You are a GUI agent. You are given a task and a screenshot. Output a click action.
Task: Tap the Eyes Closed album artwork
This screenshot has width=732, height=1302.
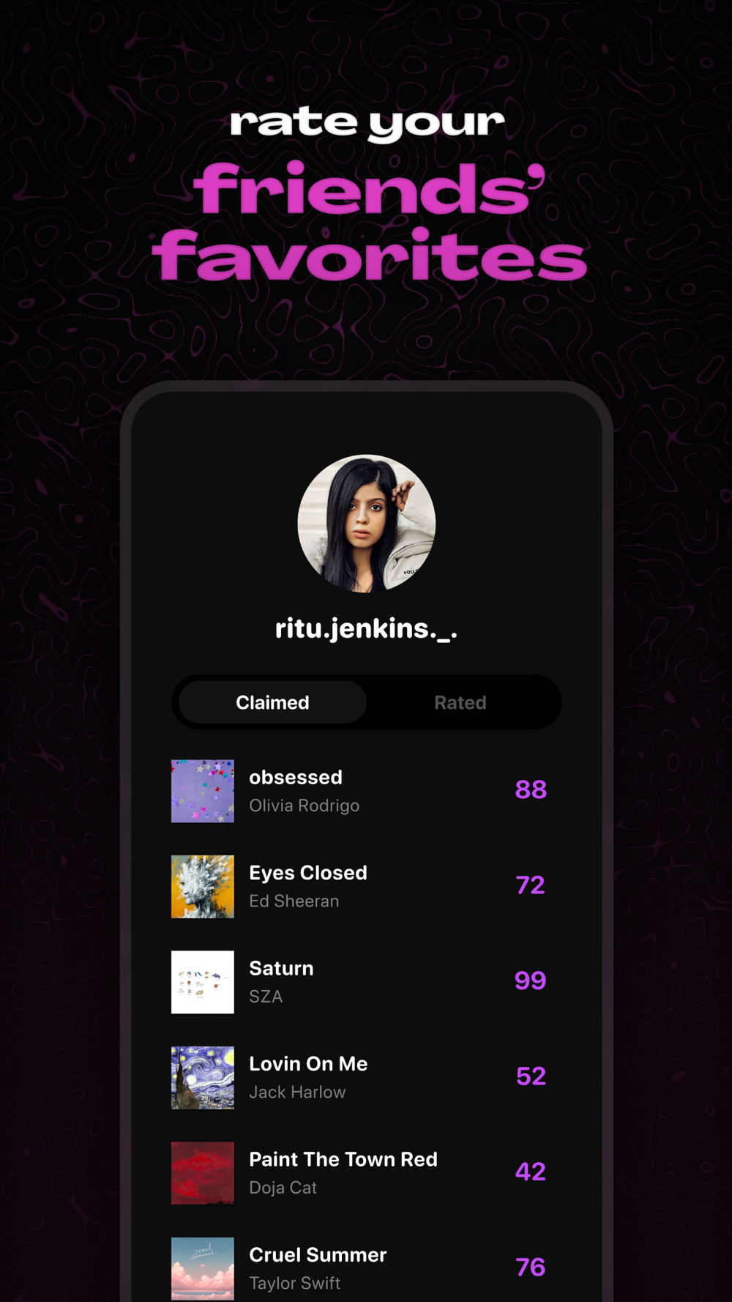click(x=203, y=886)
